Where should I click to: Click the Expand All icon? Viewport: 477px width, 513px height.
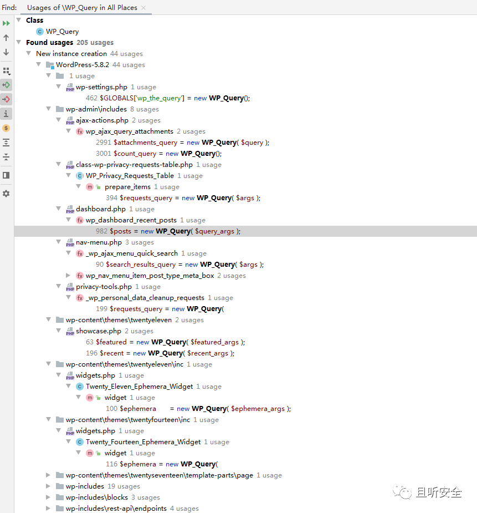click(6, 143)
